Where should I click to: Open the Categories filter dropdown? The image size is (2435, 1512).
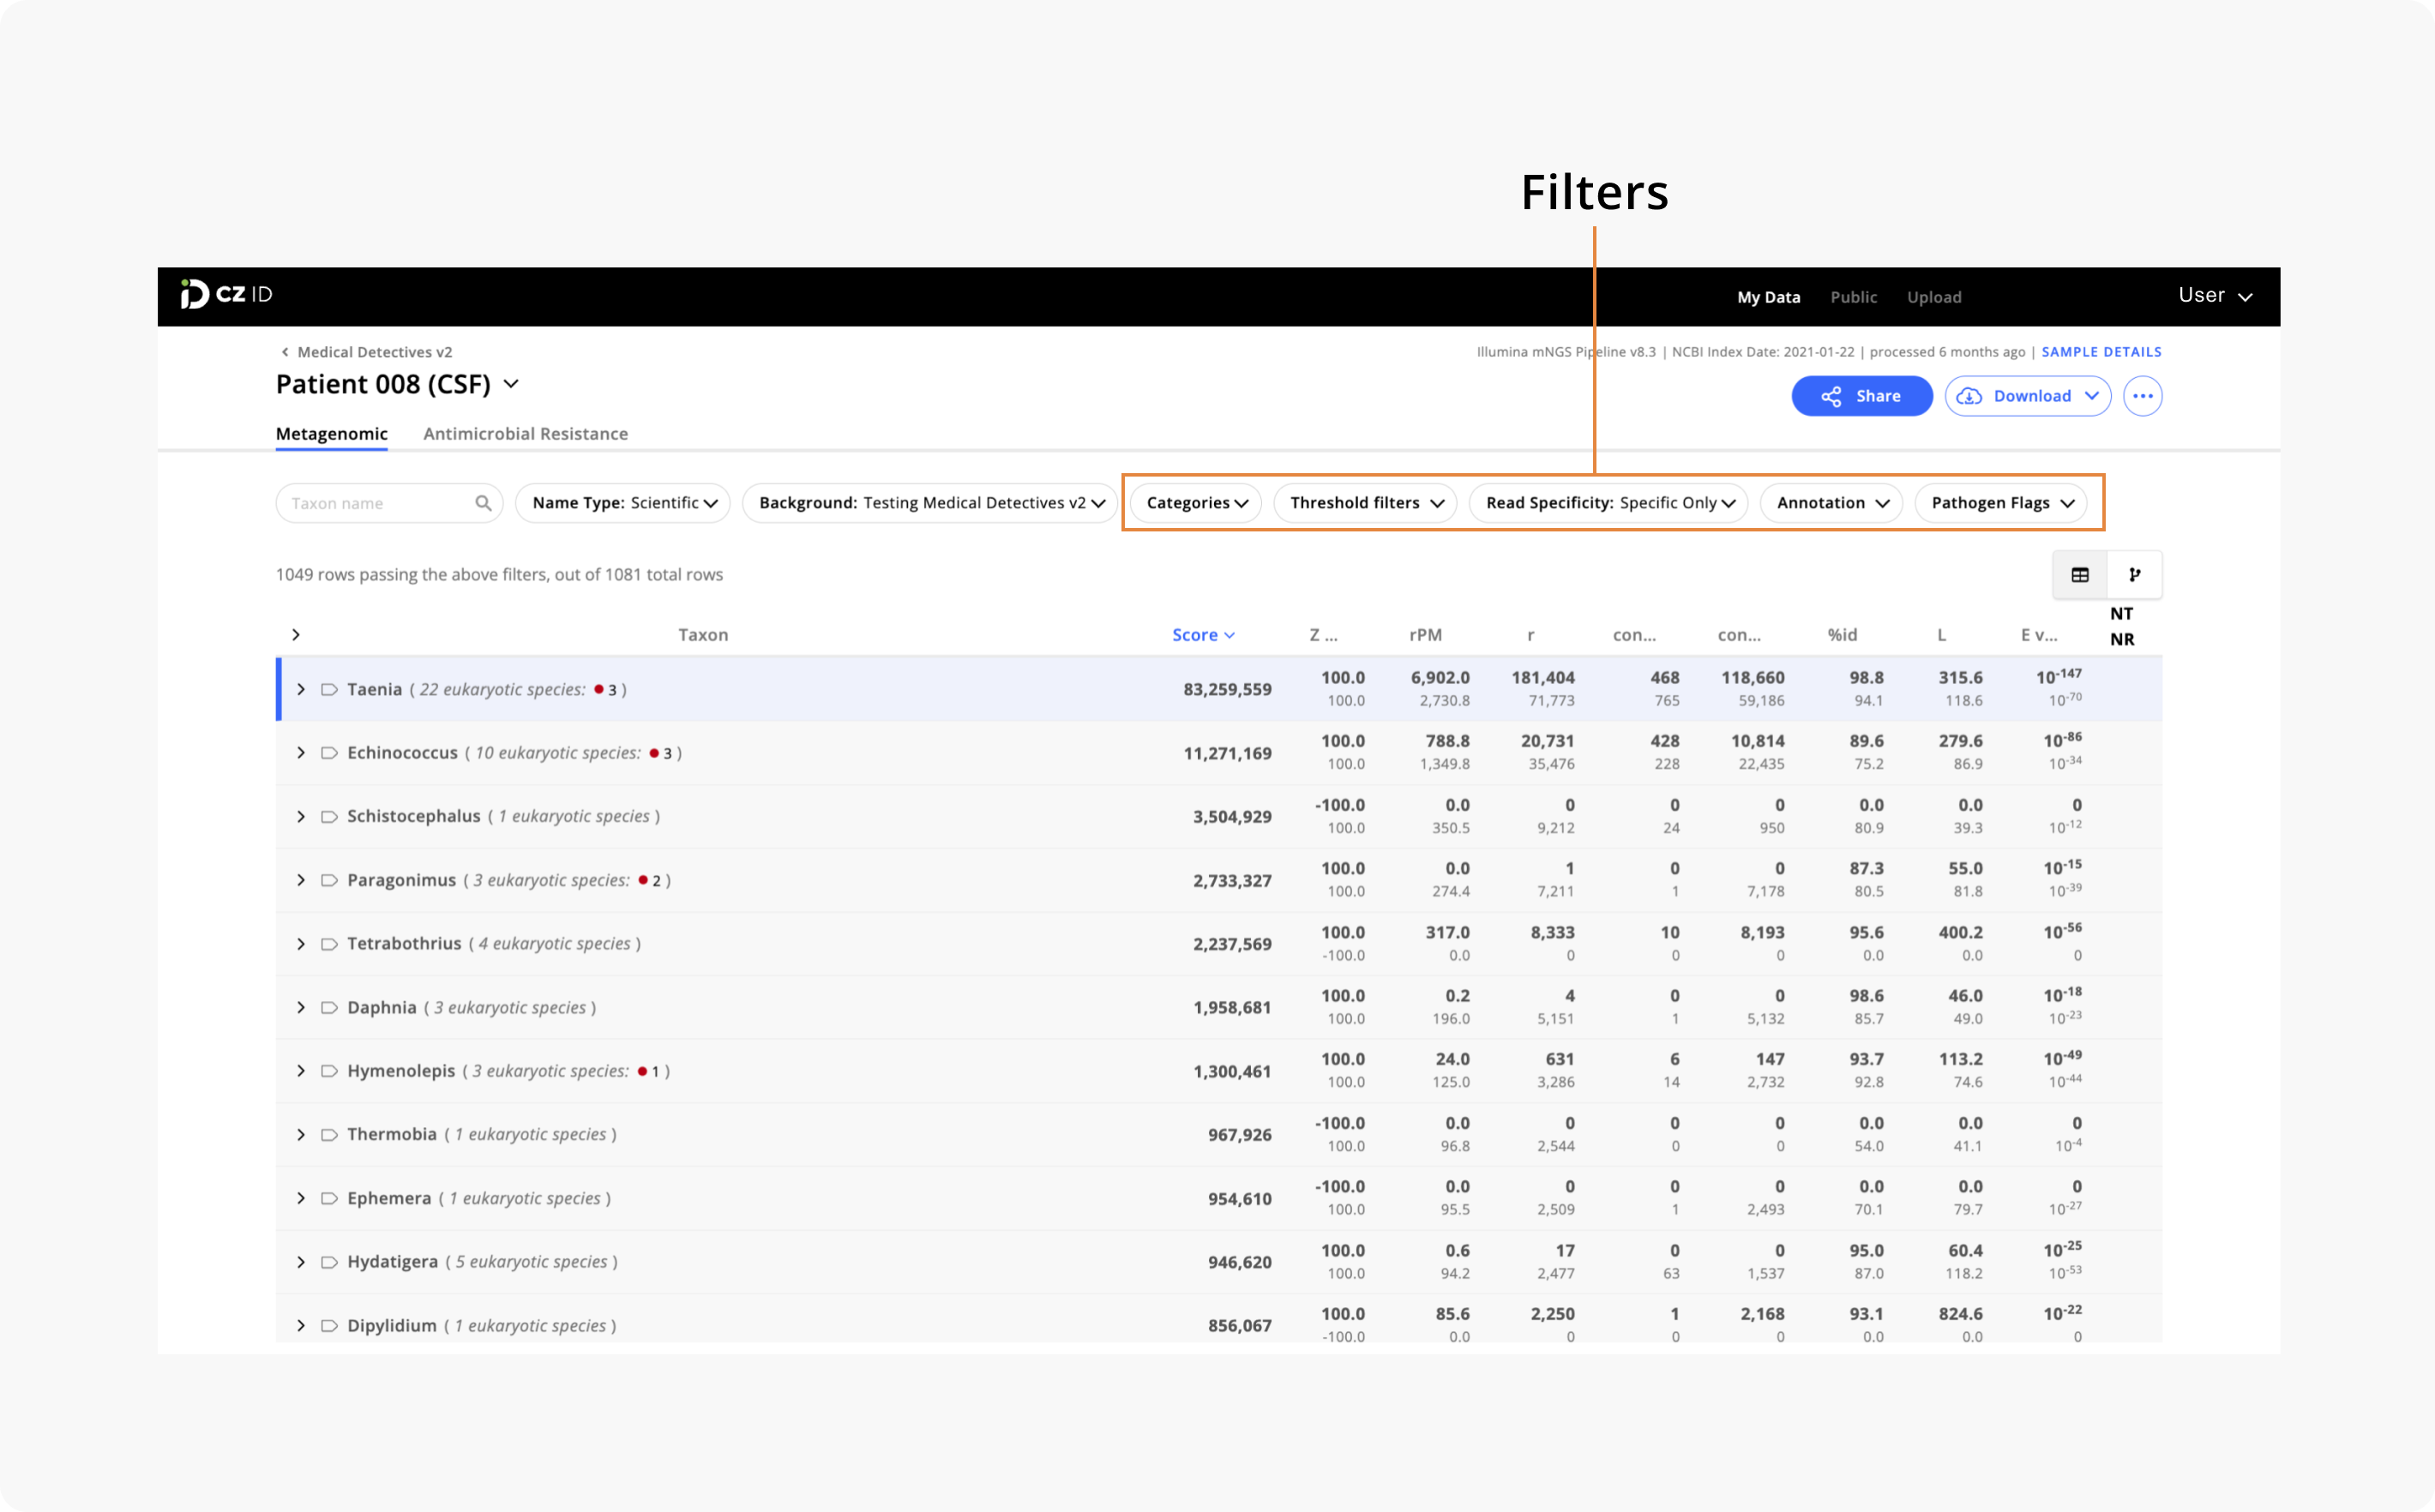pos(1196,503)
